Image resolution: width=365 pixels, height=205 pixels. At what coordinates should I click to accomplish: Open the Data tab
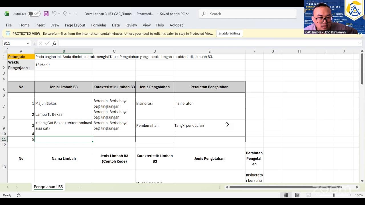point(116,25)
